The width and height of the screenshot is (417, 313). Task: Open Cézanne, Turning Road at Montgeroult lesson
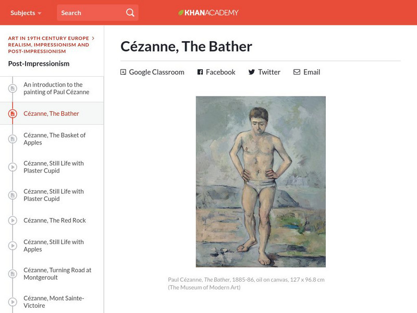pyautogui.click(x=57, y=274)
